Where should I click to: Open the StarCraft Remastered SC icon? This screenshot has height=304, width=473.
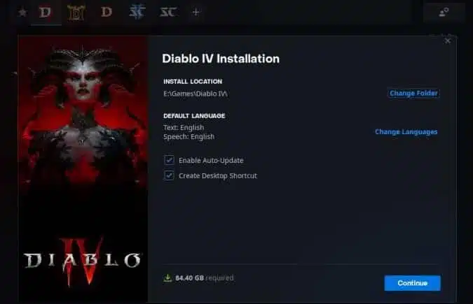pos(167,13)
